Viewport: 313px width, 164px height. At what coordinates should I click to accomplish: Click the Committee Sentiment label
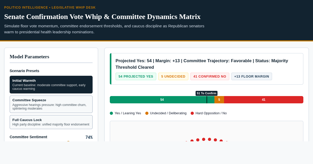pos(28,137)
